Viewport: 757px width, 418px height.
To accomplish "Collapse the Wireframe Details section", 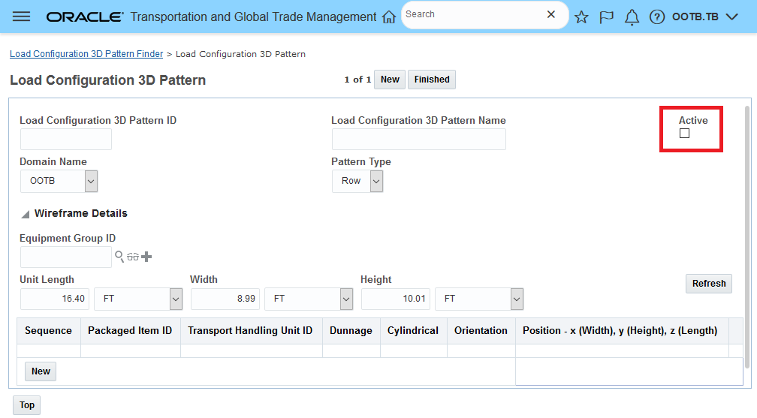I will (26, 214).
